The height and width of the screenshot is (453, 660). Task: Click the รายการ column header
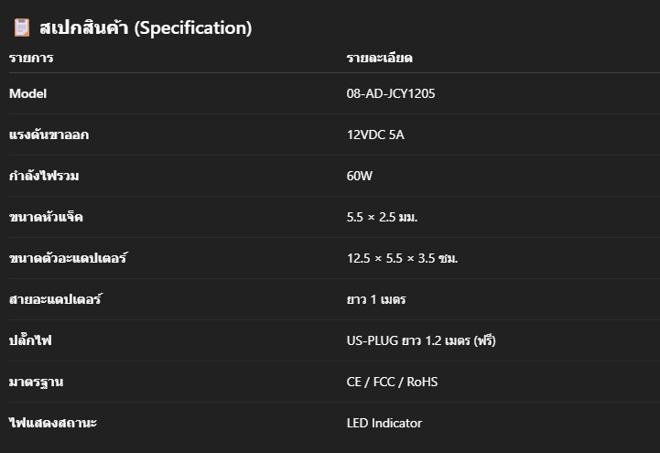point(31,58)
